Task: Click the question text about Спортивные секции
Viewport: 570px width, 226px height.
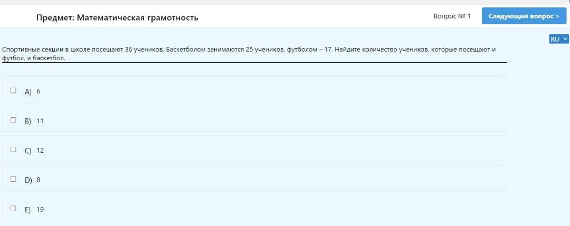Action: (249, 53)
